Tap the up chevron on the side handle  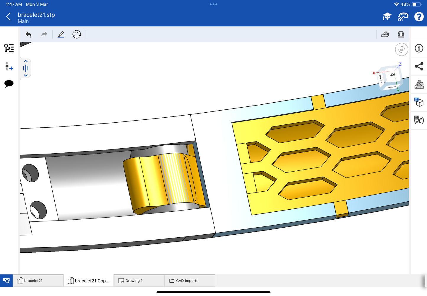tap(26, 61)
